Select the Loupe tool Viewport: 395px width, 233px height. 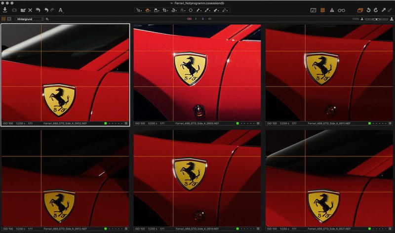click(156, 10)
